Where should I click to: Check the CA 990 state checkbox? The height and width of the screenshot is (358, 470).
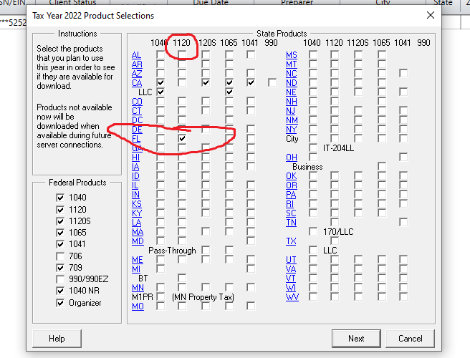[x=272, y=82]
